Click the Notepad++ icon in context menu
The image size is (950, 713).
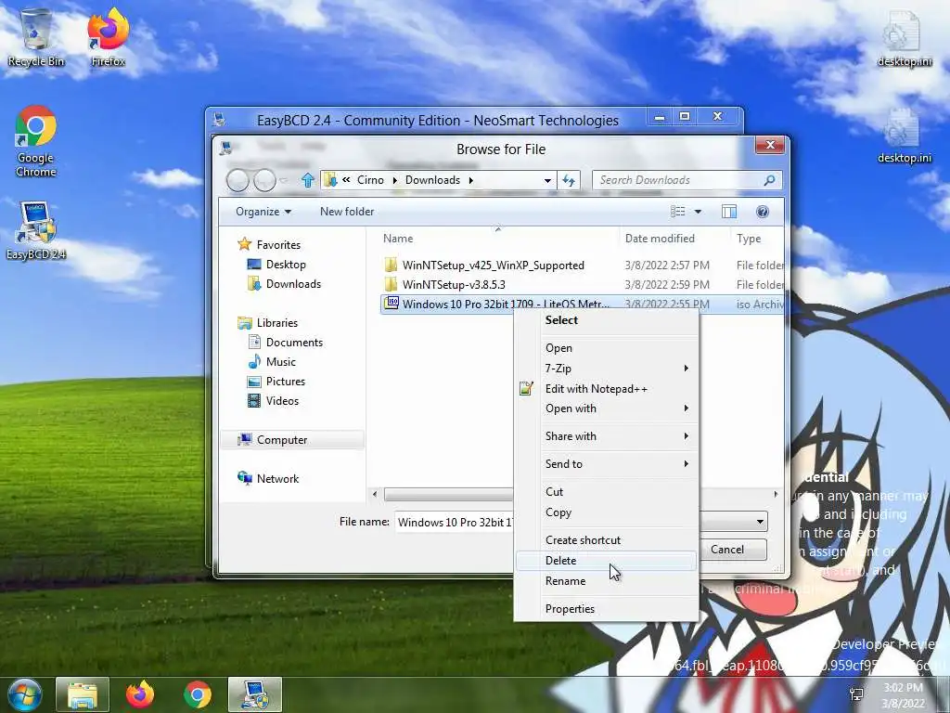tap(527, 389)
